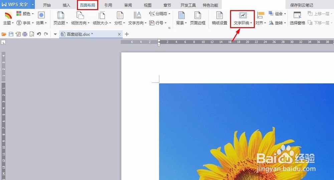Image resolution: width=334 pixels, height=180 pixels.
Task: Click the 文字方向 text direction icon
Action: pos(137,15)
